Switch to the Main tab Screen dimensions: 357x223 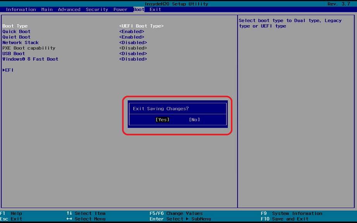point(47,9)
